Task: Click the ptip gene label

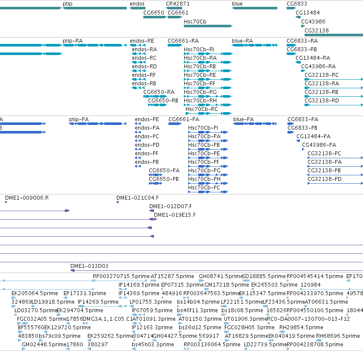Action: pyautogui.click(x=67, y=4)
